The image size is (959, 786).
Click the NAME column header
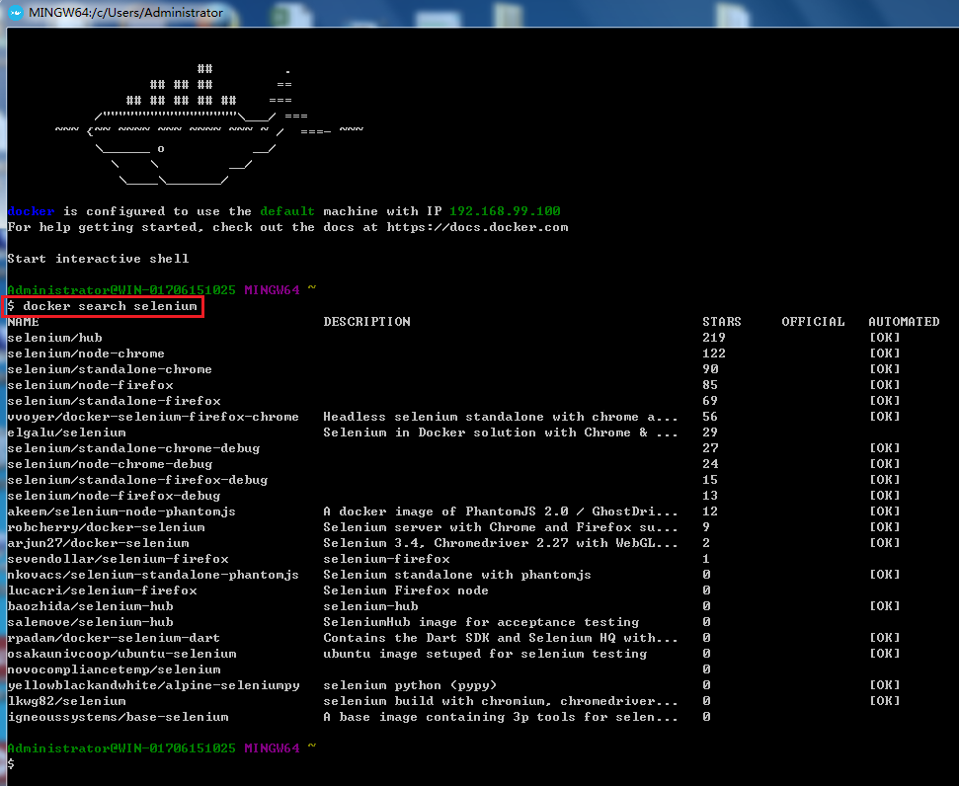[24, 322]
